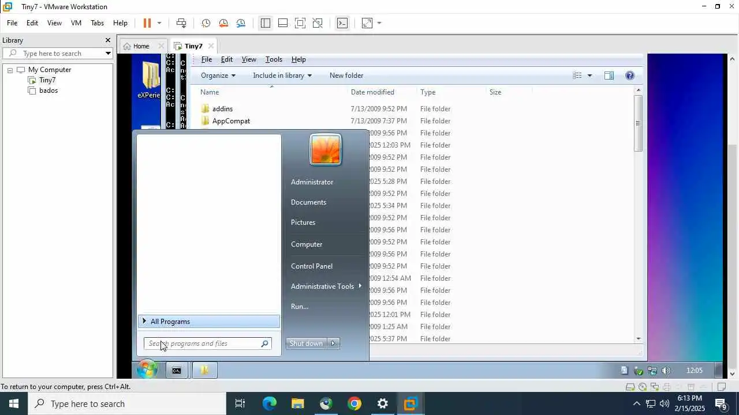The image size is (739, 415).
Task: Click the Start menu user picture
Action: pos(326,149)
